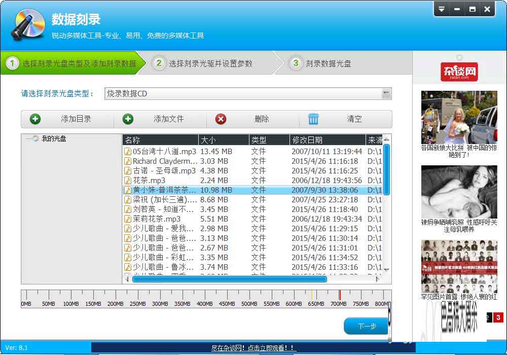Click the 下一步 next button

pos(366,326)
